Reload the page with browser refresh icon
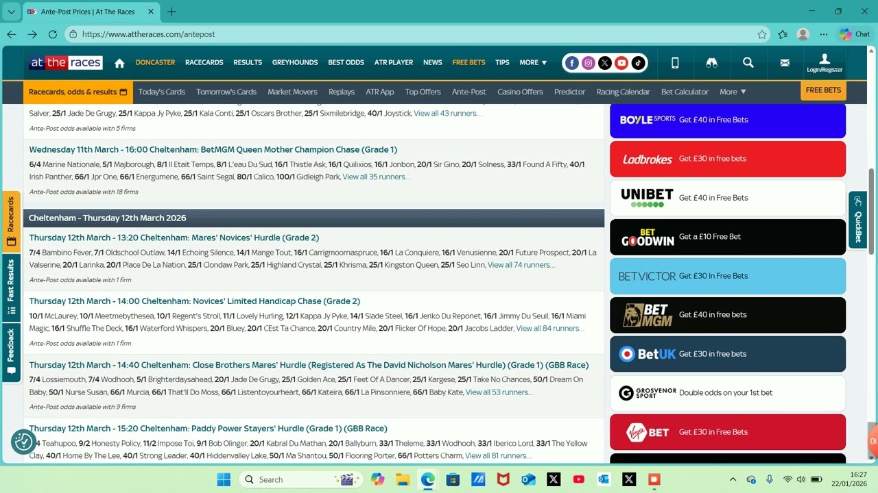Screen dimensions: 878x493 coord(53,34)
